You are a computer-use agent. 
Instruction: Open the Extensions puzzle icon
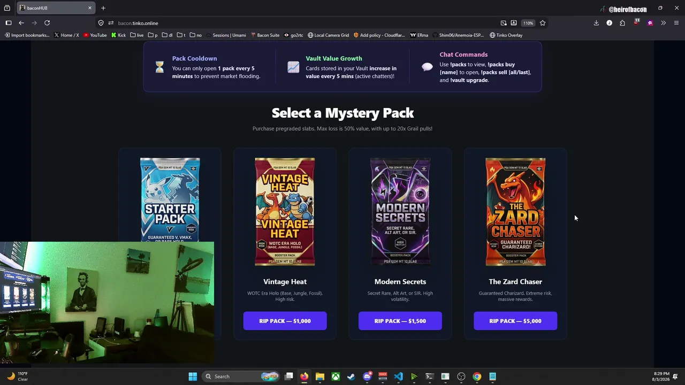click(x=622, y=23)
